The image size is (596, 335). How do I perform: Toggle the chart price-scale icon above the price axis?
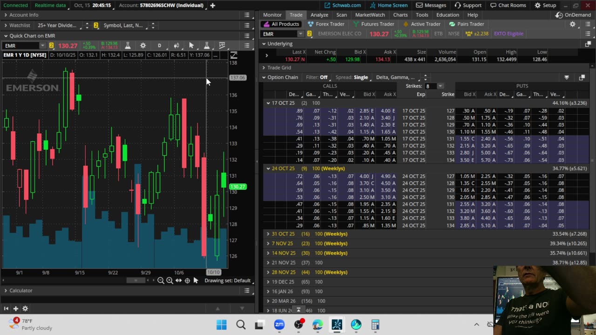point(234,55)
